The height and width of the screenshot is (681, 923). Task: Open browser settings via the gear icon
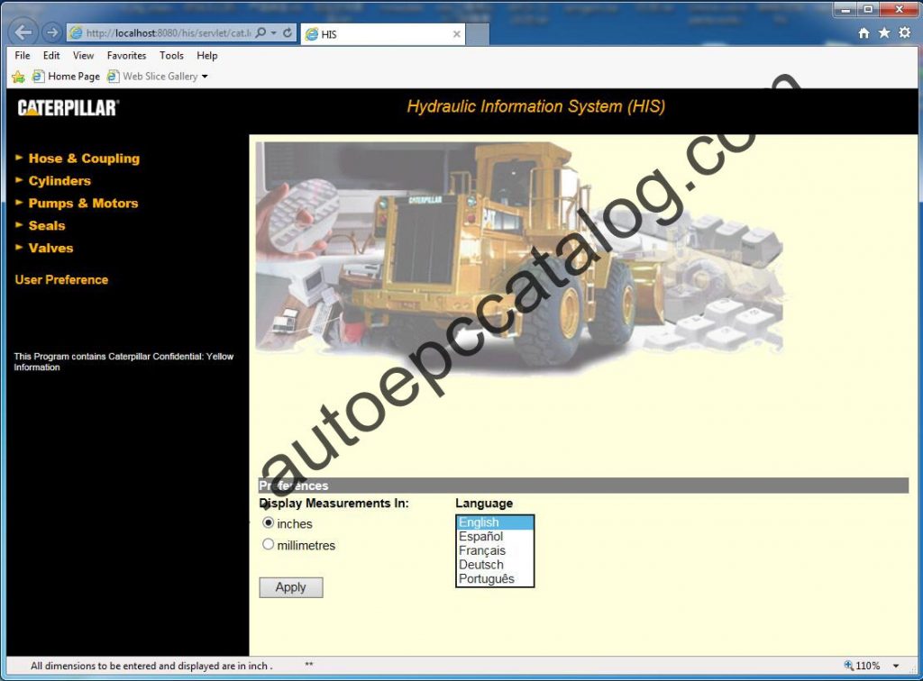tap(904, 32)
